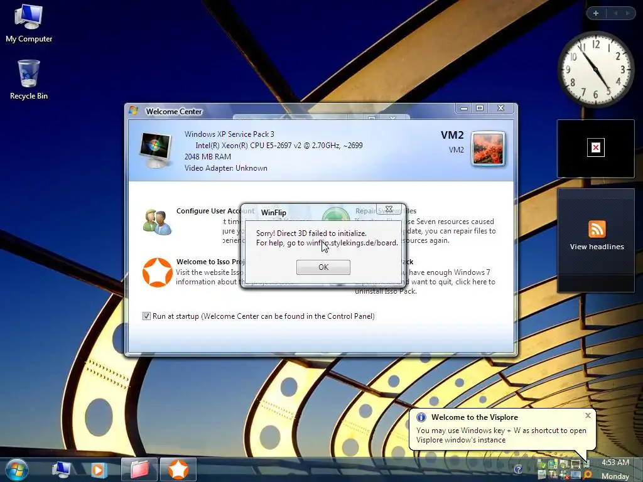This screenshot has width=643, height=482.
Task: Click the 2048 MB RAM text
Action: [x=207, y=156]
